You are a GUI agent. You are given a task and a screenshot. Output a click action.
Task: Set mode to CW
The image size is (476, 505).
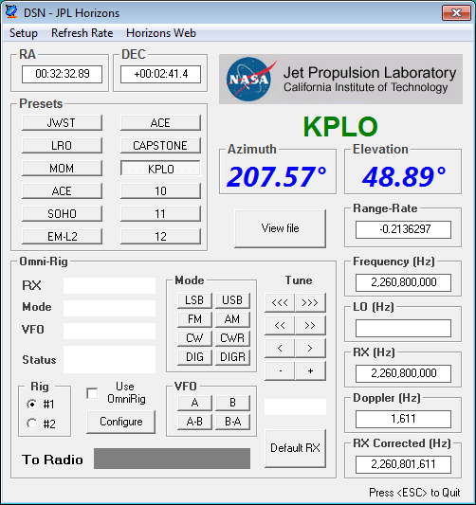click(x=194, y=338)
